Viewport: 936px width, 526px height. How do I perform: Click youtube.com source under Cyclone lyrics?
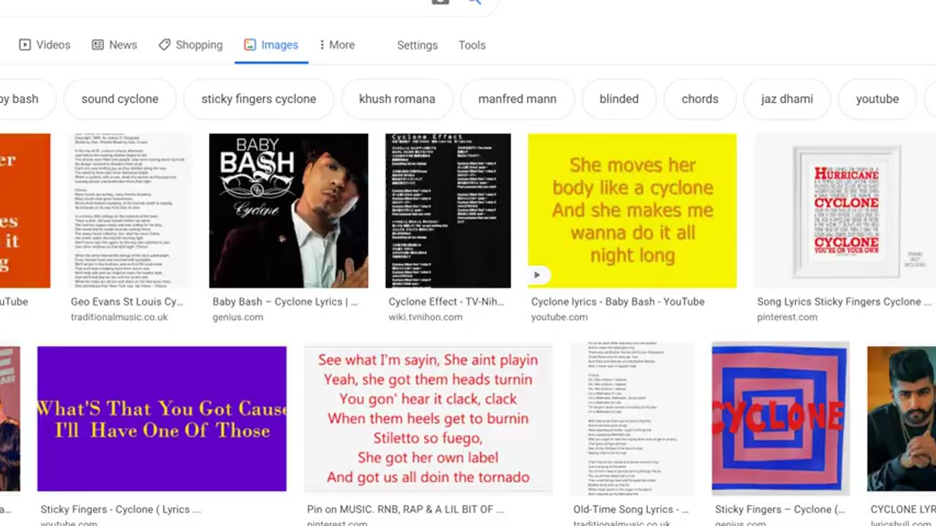pos(559,317)
